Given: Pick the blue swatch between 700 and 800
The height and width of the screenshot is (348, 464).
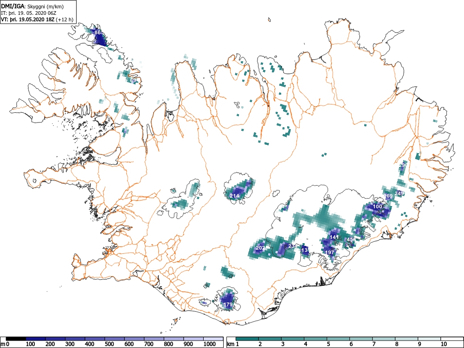Looking at the screenshot, I should (x=154, y=339).
